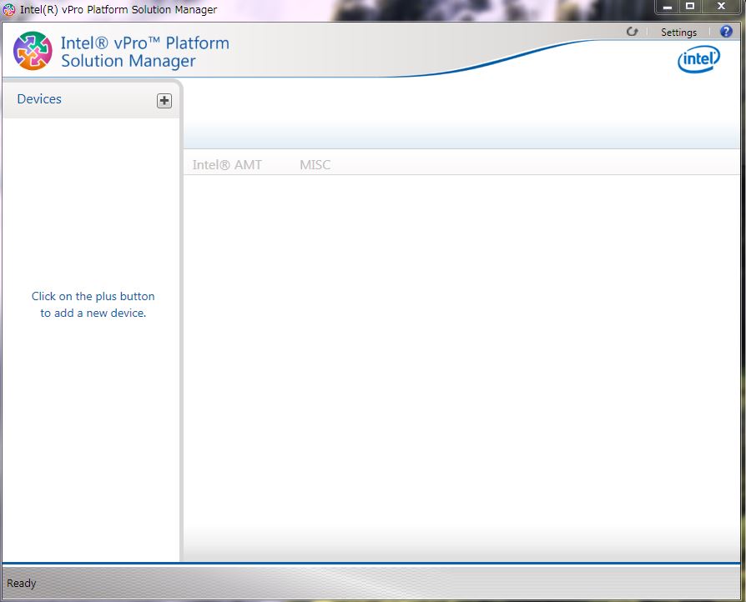Open the blue help question mark

(726, 32)
